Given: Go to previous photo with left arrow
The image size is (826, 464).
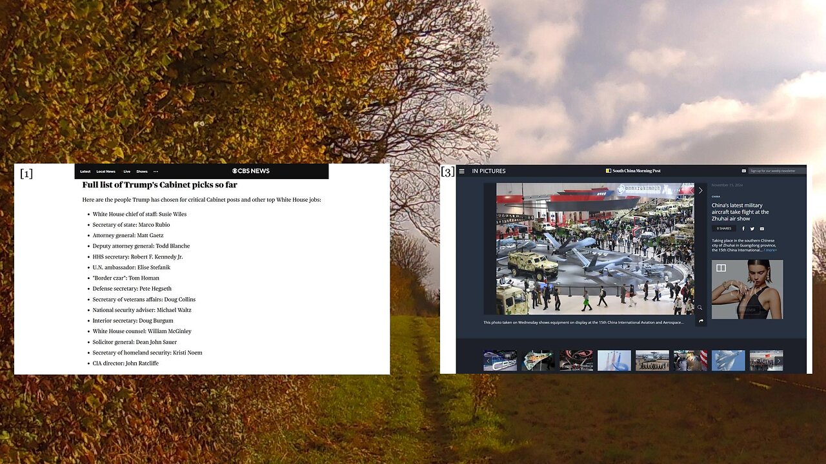Looking at the screenshot, I should (x=691, y=190).
